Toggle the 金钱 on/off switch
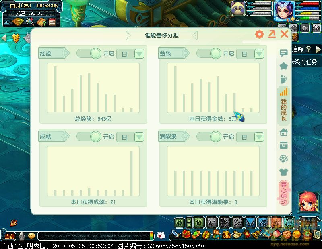 [208, 53]
